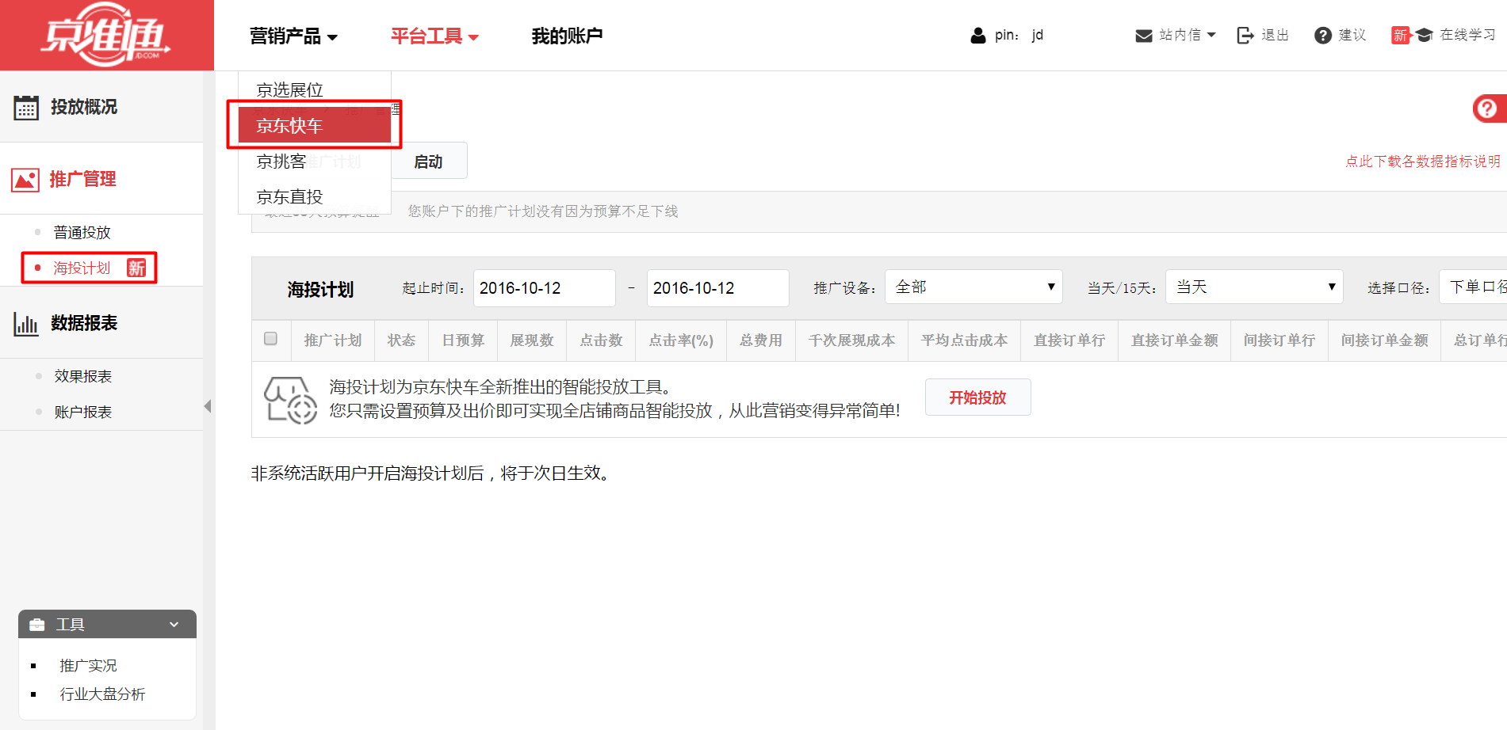Open 账户报表 in sidebar
This screenshot has height=730, width=1507.
83,412
